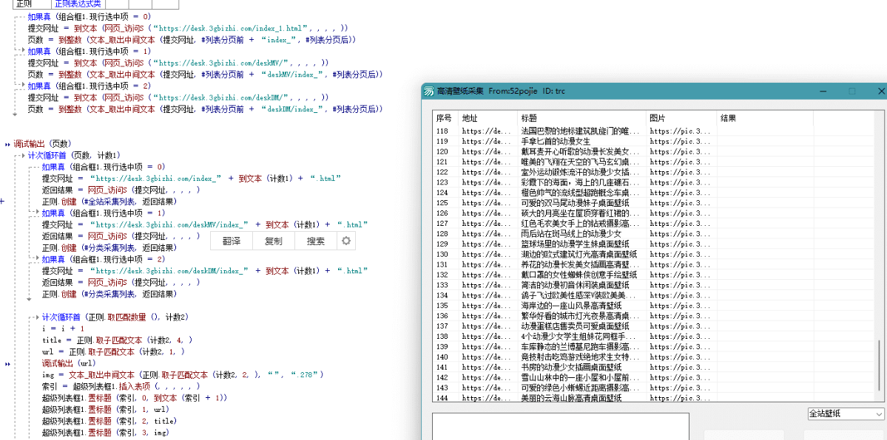Click 复制 in the floating popup toolbar

tap(273, 241)
